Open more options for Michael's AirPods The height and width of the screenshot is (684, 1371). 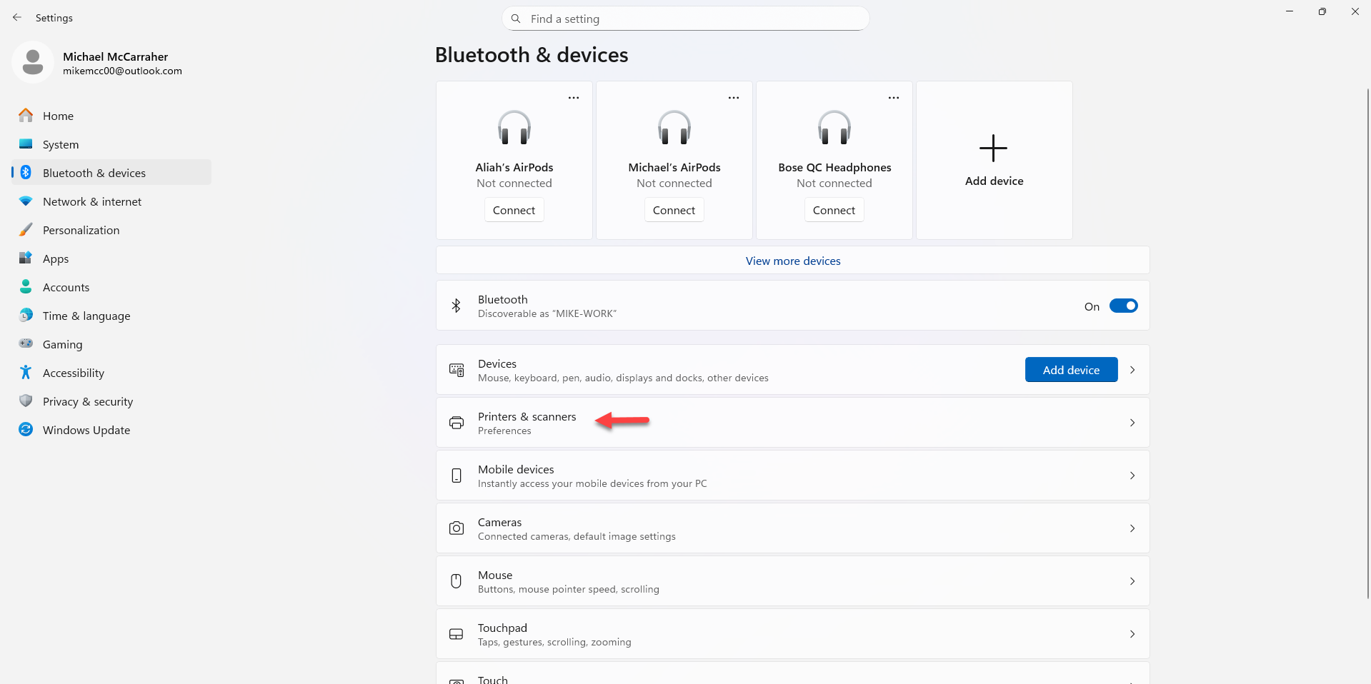[x=733, y=98]
